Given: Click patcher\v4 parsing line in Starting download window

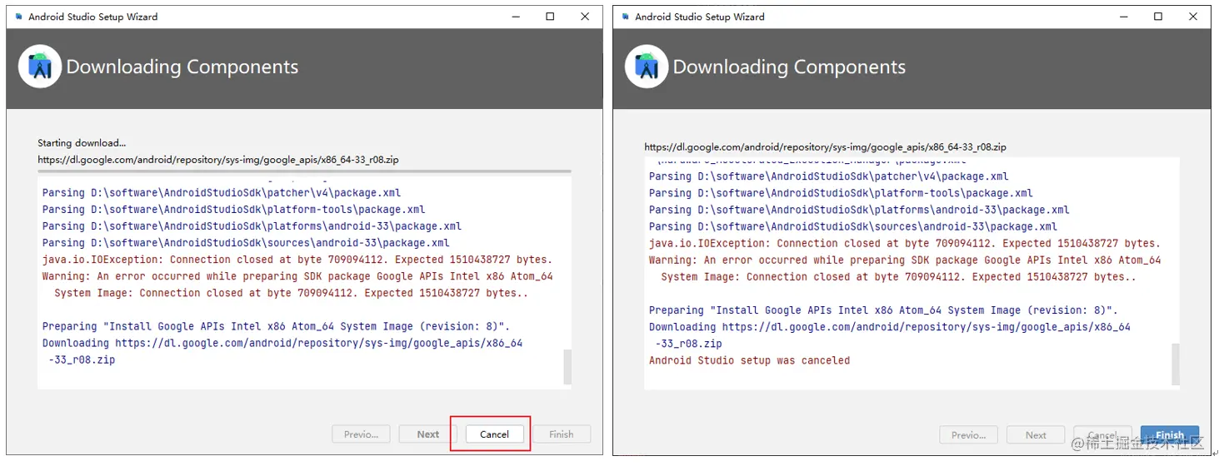Looking at the screenshot, I should (222, 192).
